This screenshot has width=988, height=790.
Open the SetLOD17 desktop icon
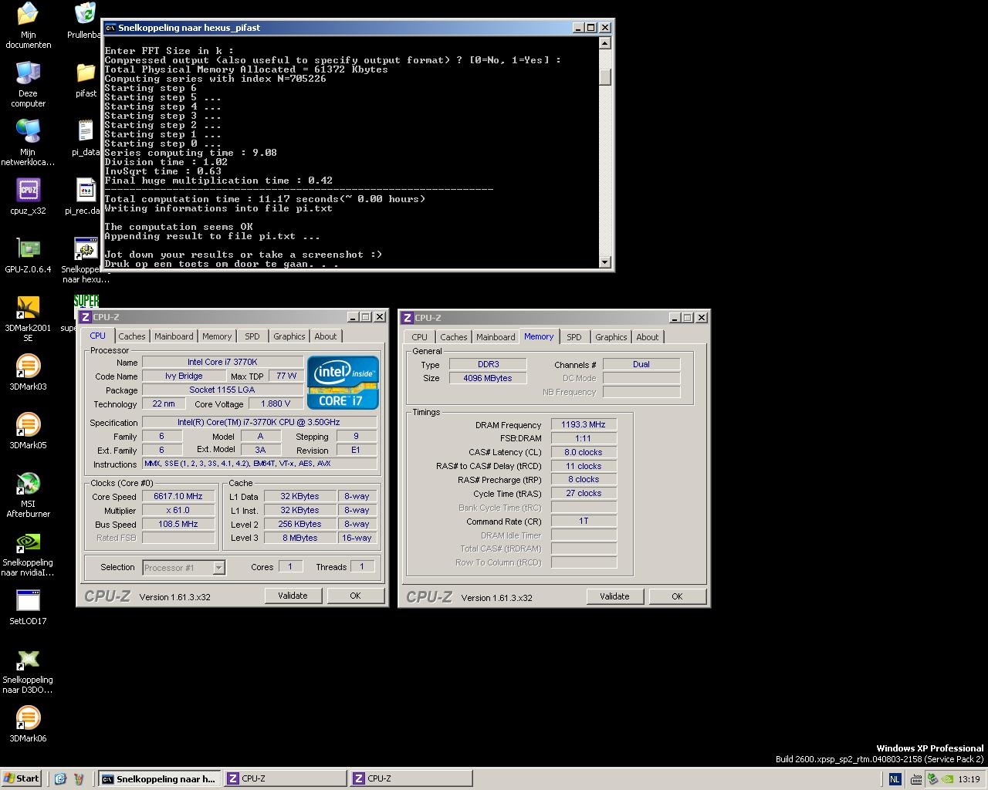28,602
